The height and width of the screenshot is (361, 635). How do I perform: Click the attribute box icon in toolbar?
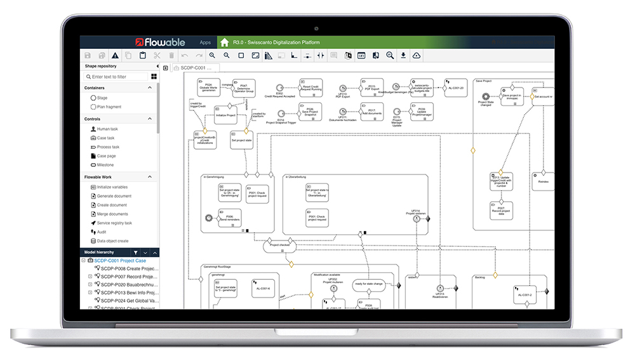tap(361, 55)
